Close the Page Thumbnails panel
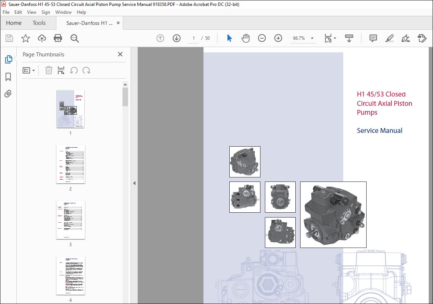The height and width of the screenshot is (304, 433). [x=120, y=54]
